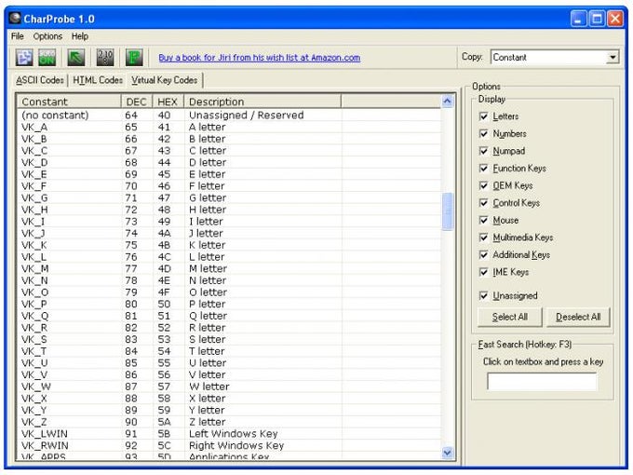
Task: Click the scrollbar up arrow
Action: pos(448,101)
